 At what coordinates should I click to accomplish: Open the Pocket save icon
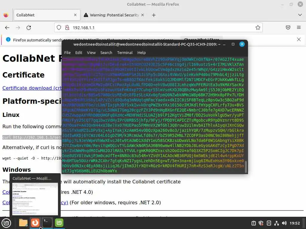pyautogui.click(x=288, y=27)
